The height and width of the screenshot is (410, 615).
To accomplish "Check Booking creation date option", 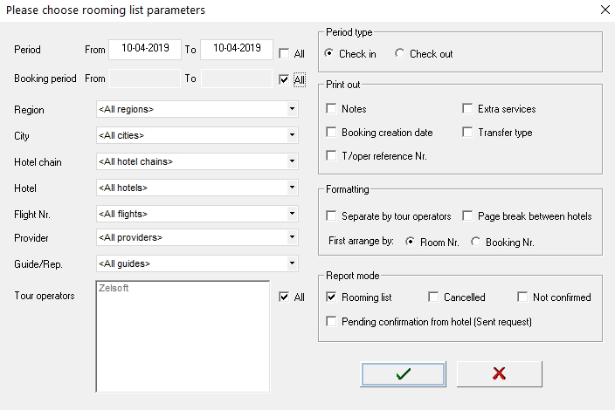I will pyautogui.click(x=331, y=132).
